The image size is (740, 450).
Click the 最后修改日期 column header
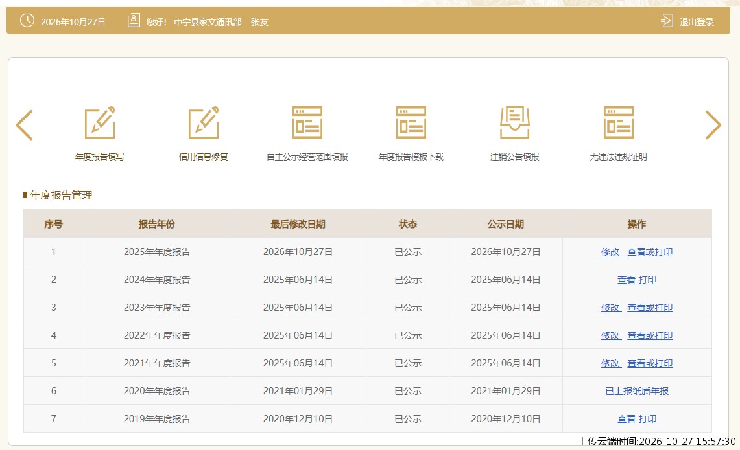pyautogui.click(x=298, y=224)
